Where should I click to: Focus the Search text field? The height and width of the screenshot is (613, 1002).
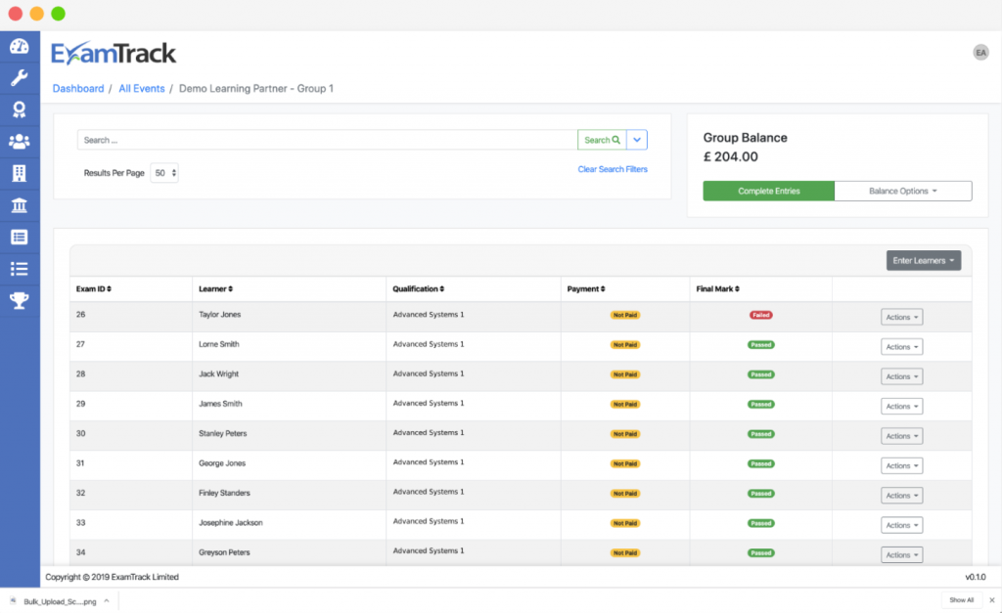coord(327,140)
